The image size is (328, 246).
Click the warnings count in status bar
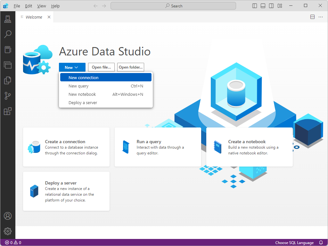pyautogui.click(x=18, y=243)
